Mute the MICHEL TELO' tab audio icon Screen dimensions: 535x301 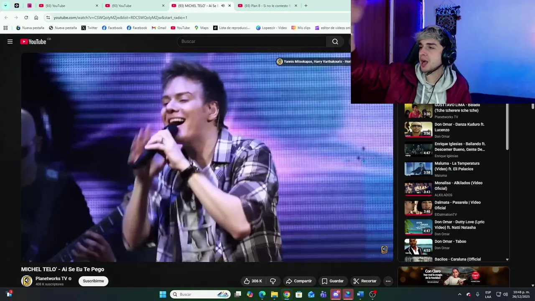(x=223, y=6)
